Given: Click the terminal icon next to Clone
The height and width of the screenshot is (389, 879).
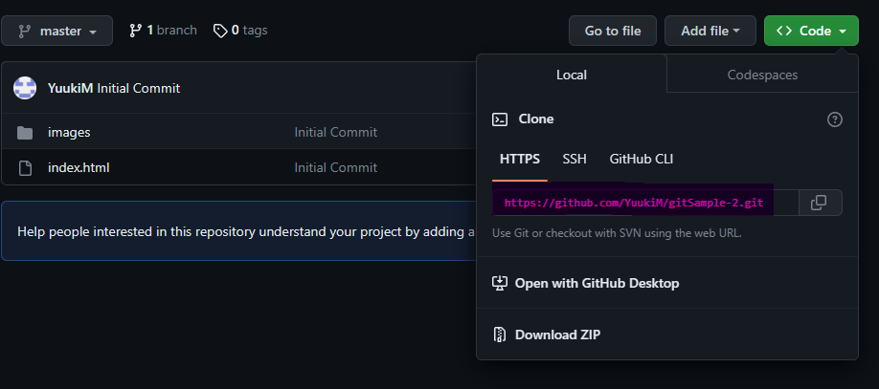Looking at the screenshot, I should coord(500,119).
